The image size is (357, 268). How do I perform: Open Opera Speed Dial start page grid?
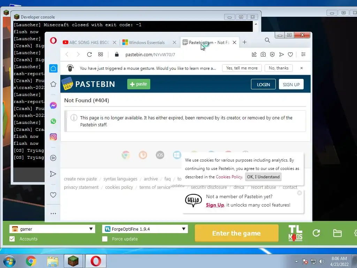point(100,54)
